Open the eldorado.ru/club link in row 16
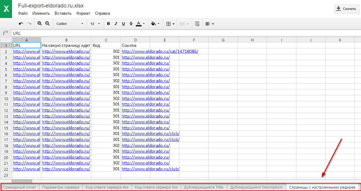The image size is (361, 191). [x=151, y=133]
